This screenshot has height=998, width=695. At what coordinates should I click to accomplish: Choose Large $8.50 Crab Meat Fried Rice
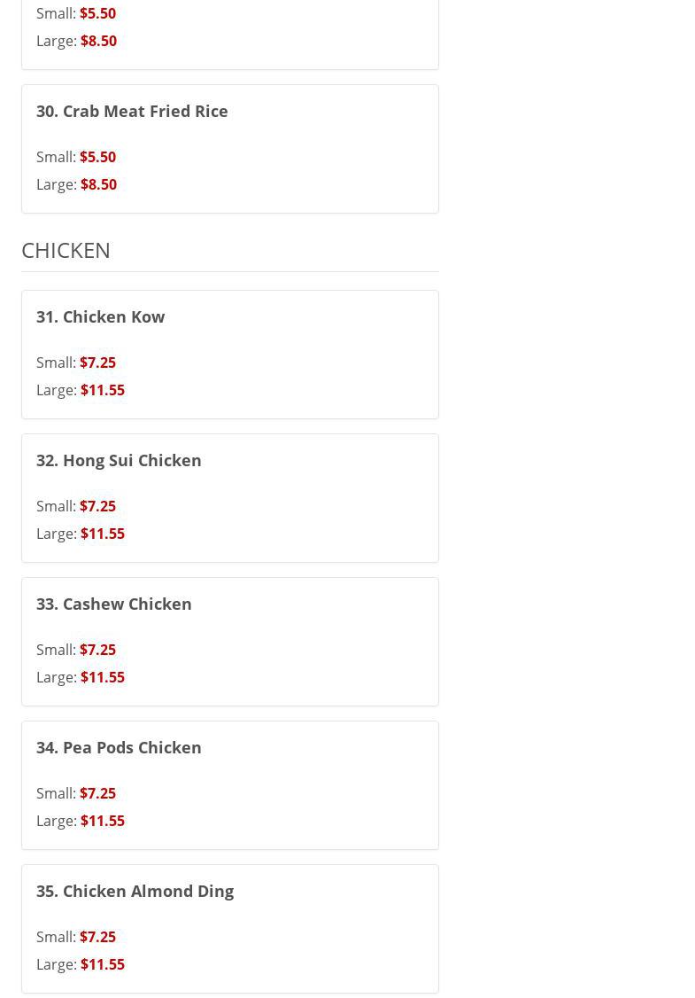(x=77, y=184)
